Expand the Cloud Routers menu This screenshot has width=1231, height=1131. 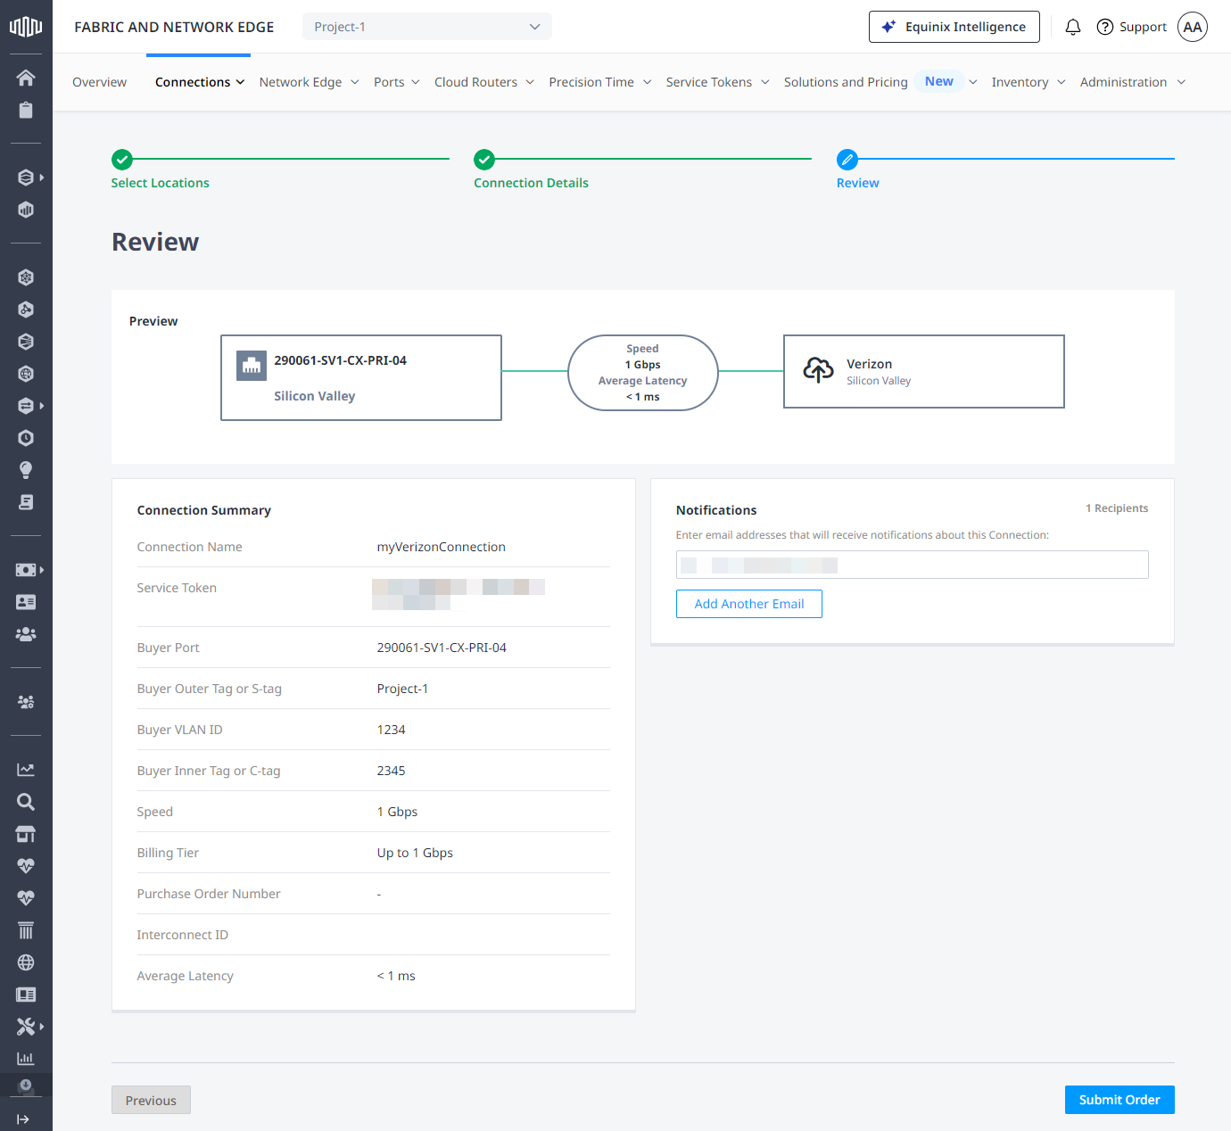484,82
